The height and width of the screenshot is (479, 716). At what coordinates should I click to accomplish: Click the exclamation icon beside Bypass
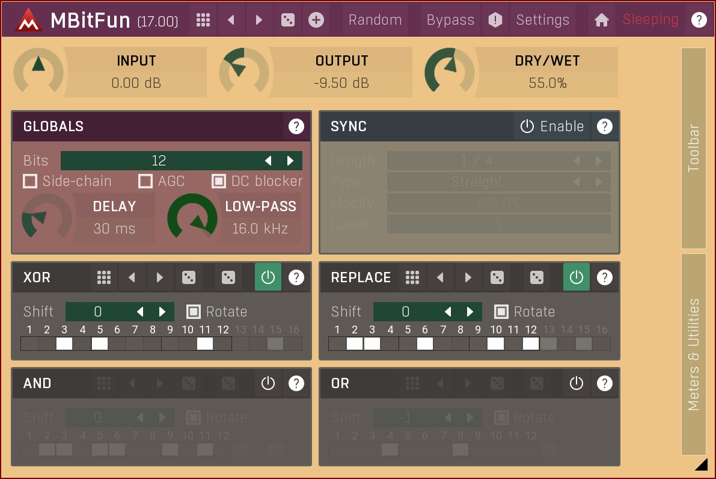pyautogui.click(x=495, y=20)
